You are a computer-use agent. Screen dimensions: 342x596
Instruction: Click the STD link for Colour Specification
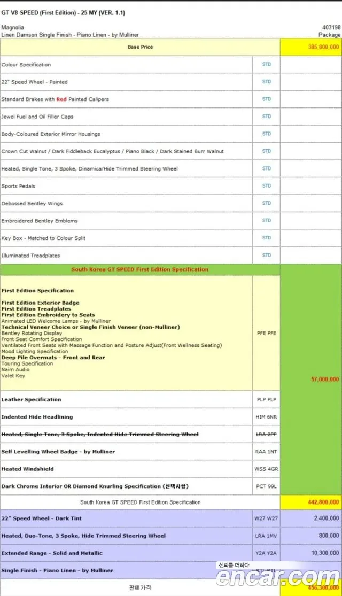point(266,64)
